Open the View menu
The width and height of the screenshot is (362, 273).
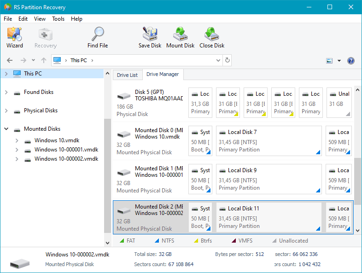40,19
